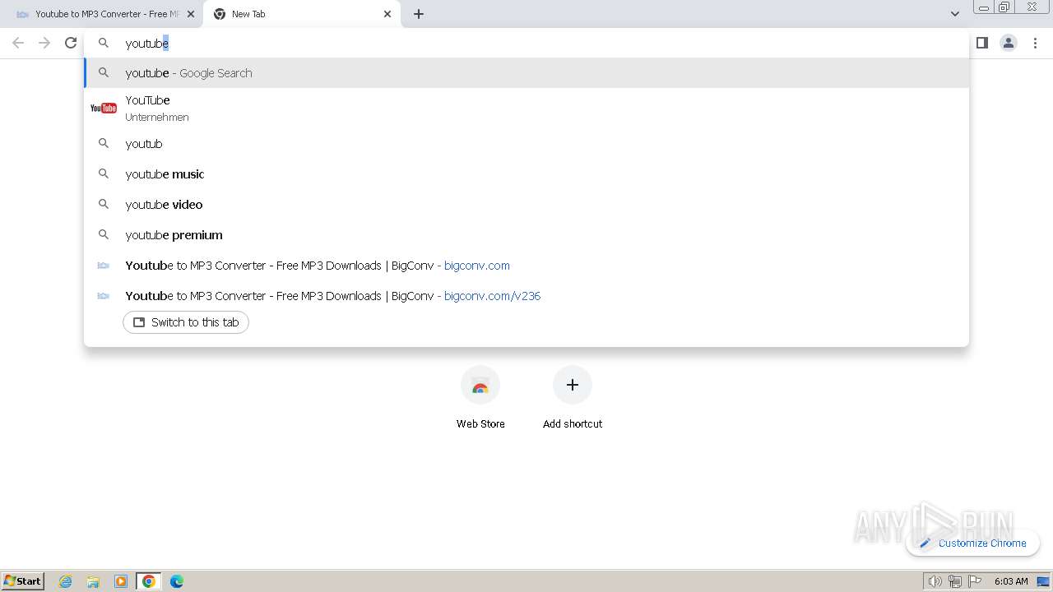Open the bigconv.com/v236 suggestion
The width and height of the screenshot is (1053, 592).
[x=526, y=296]
